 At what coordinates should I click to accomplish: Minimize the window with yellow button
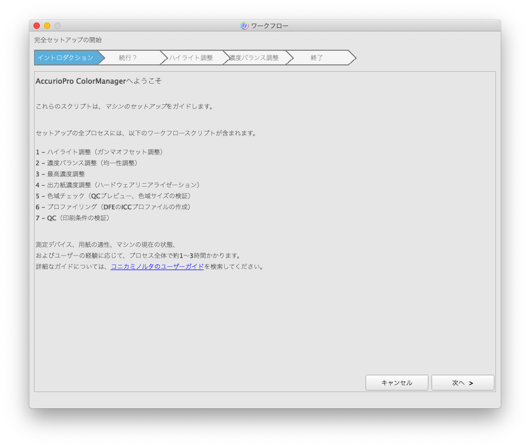(47, 26)
